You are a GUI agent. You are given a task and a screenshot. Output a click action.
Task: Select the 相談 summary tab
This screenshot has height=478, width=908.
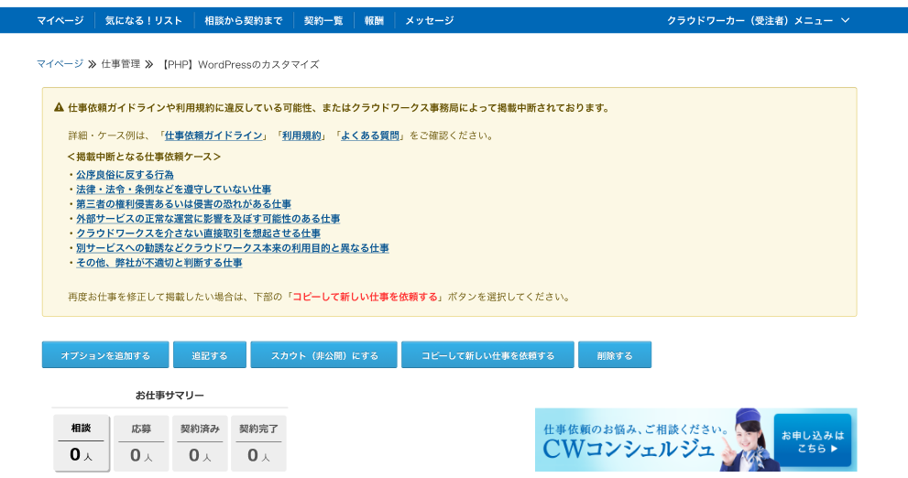point(81,443)
